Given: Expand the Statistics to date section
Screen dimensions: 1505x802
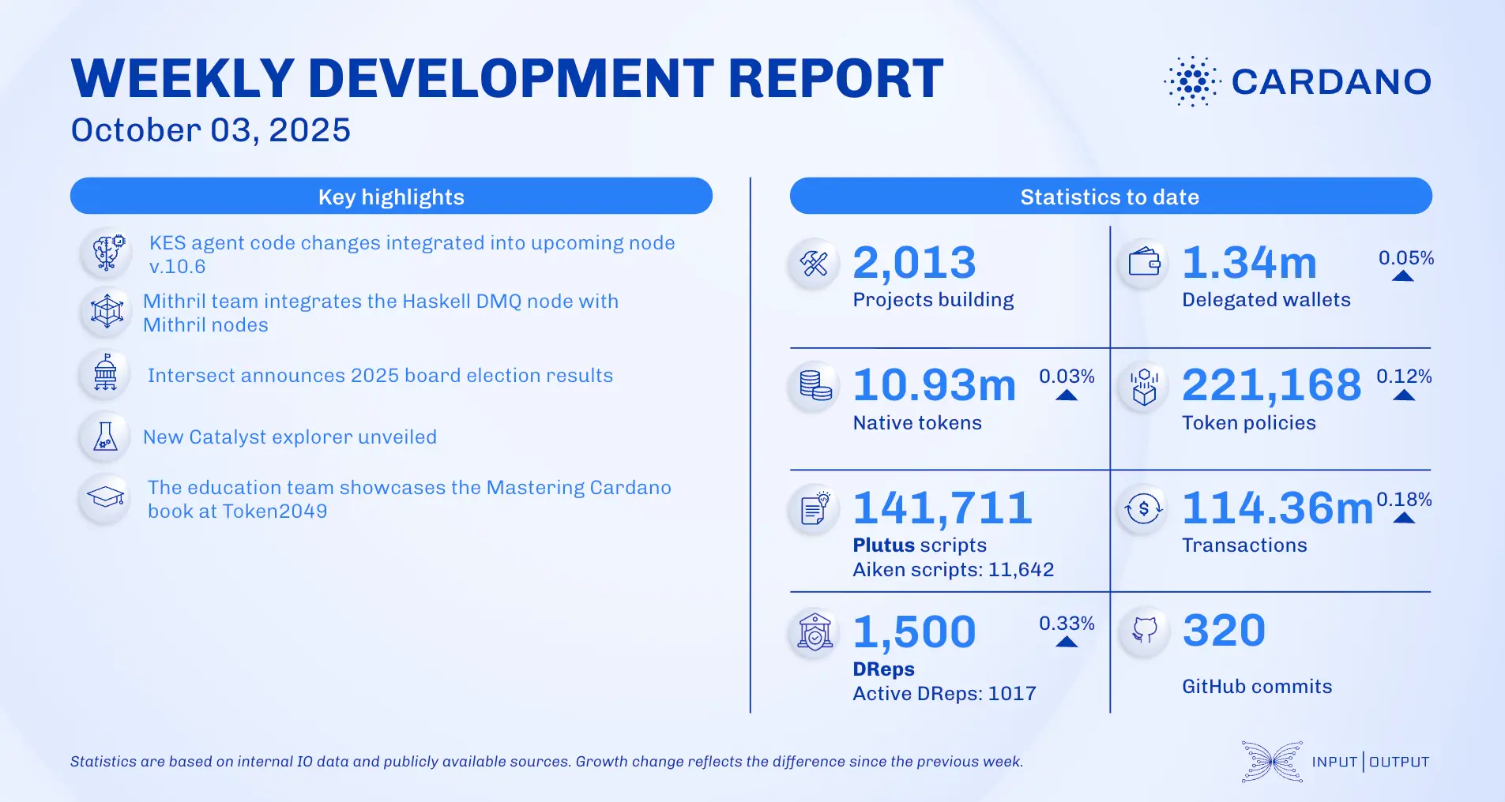Looking at the screenshot, I should 1110,197.
